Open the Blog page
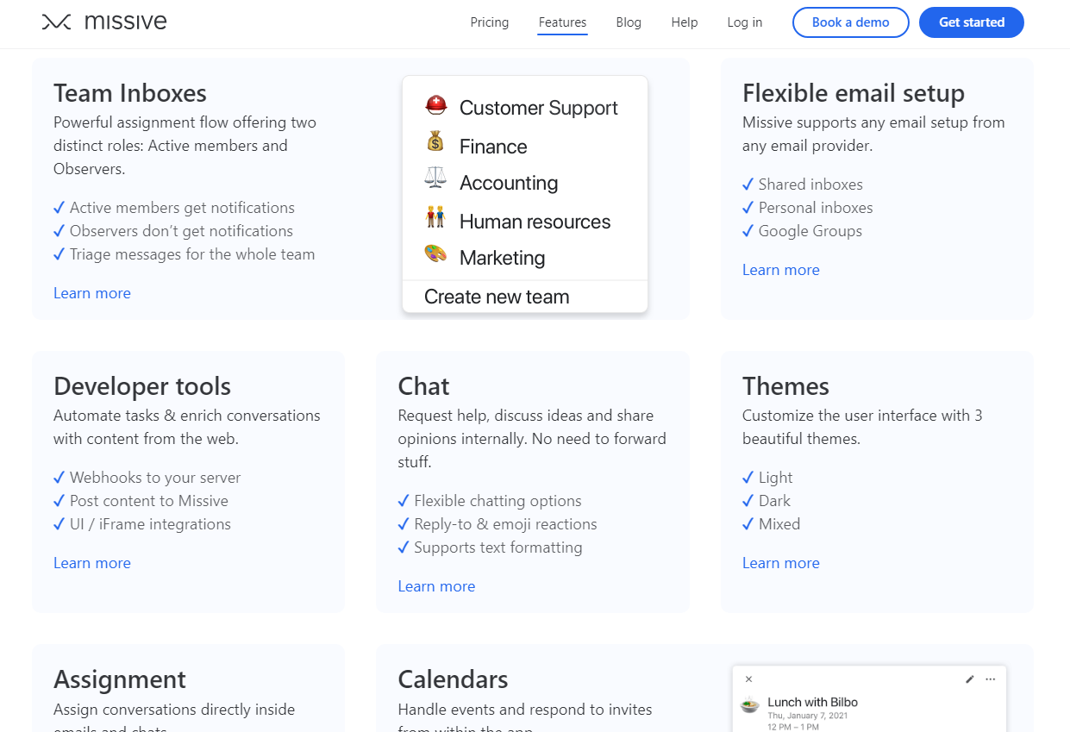This screenshot has width=1070, height=732. coord(629,22)
